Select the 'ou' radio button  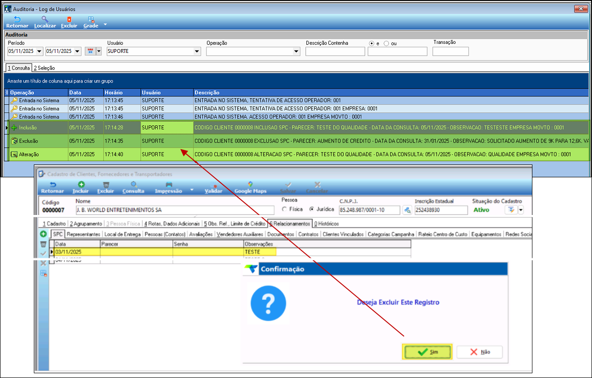point(387,43)
